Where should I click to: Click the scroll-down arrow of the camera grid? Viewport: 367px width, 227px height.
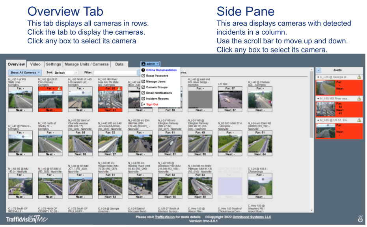pos(311,210)
